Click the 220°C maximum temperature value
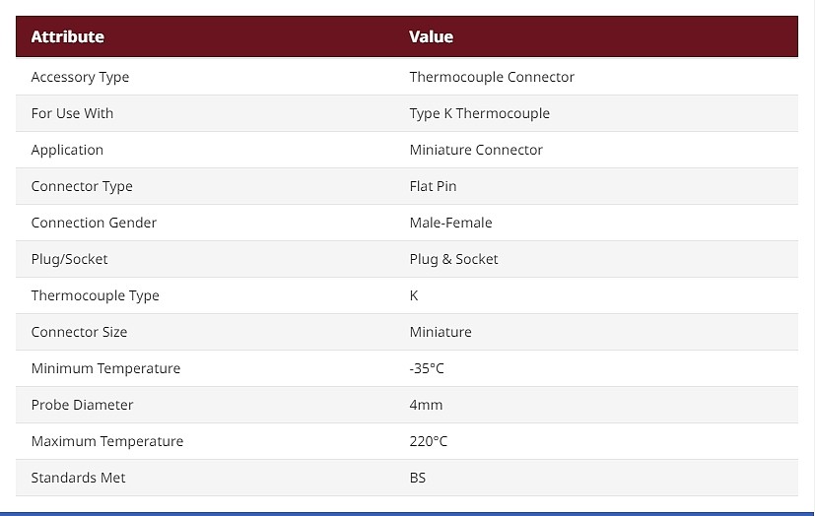Viewport: 815px width, 516px height. (429, 441)
